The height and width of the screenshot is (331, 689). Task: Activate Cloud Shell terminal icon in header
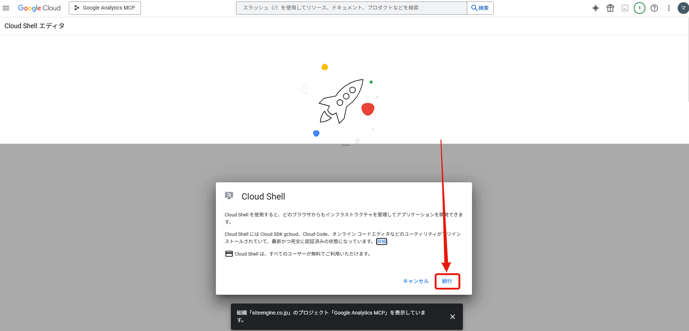(x=625, y=8)
